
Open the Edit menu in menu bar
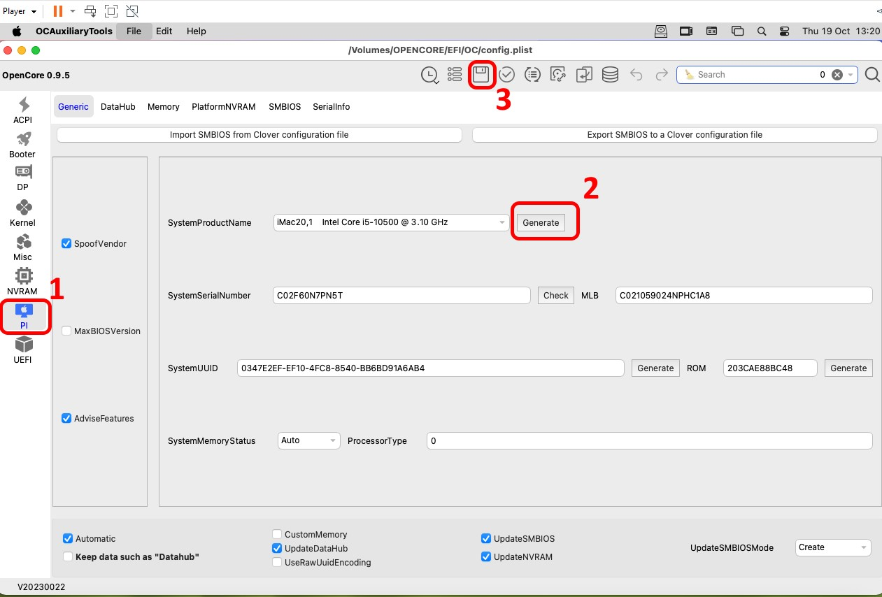click(x=164, y=31)
